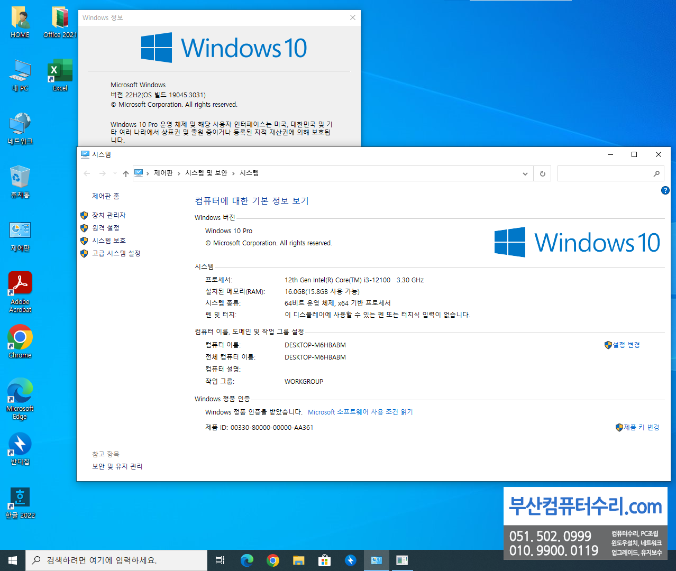Expand chevron after 제어판 in breadcrumb
This screenshot has width=676, height=571.
pyautogui.click(x=179, y=173)
